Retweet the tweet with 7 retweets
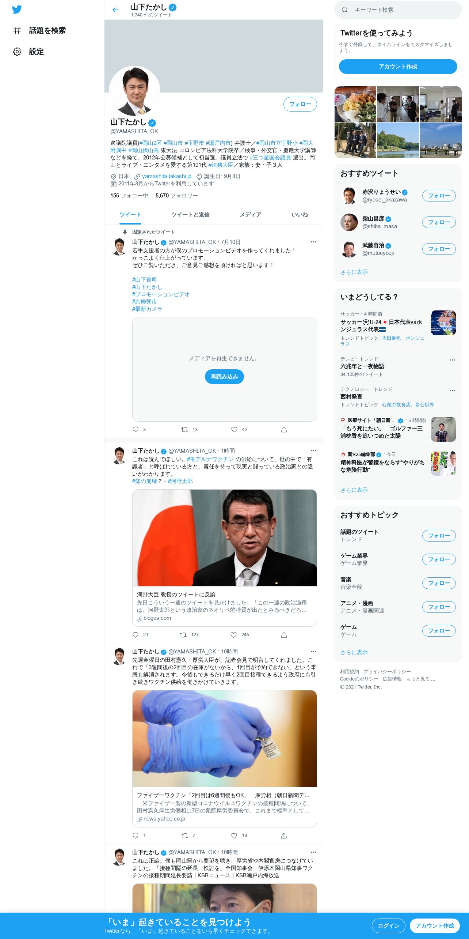The image size is (469, 939). pyautogui.click(x=185, y=836)
